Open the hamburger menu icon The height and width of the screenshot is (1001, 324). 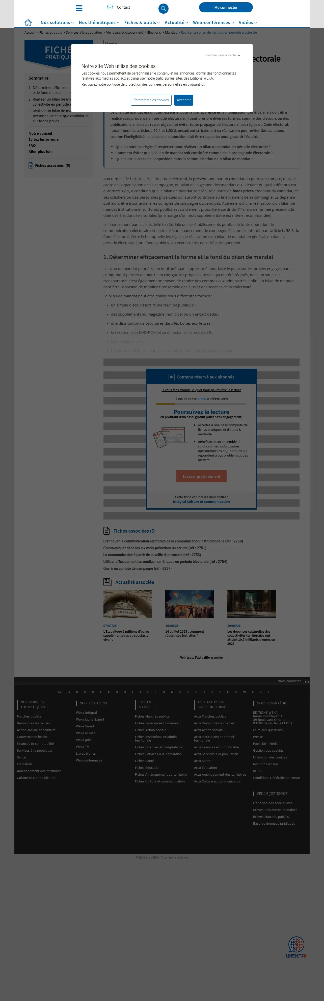pos(79,8)
